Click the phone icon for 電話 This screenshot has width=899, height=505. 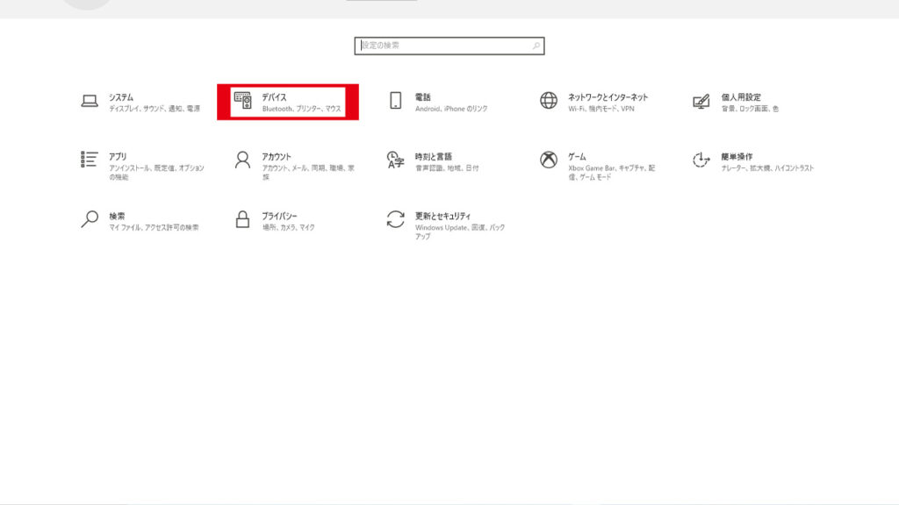pos(396,100)
